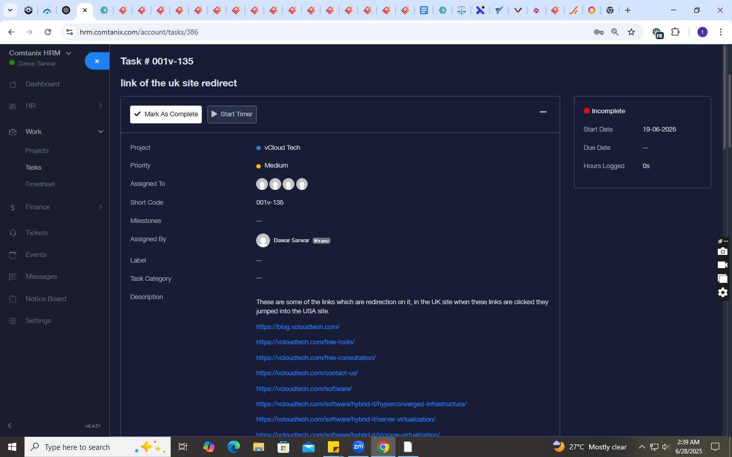
Task: Click the last assigned user avatar
Action: click(x=302, y=184)
